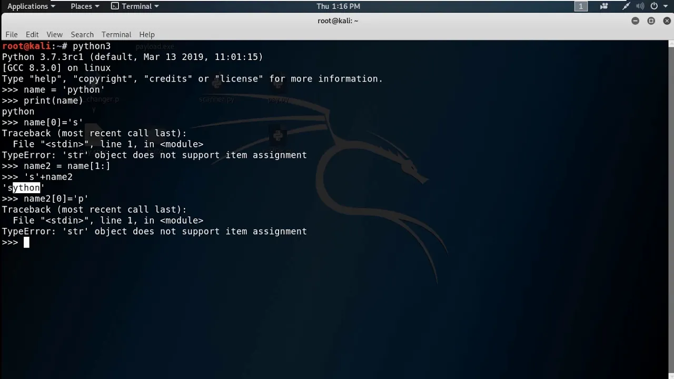Click the wired network connection icon
Screen dimensions: 674x379
point(626,6)
